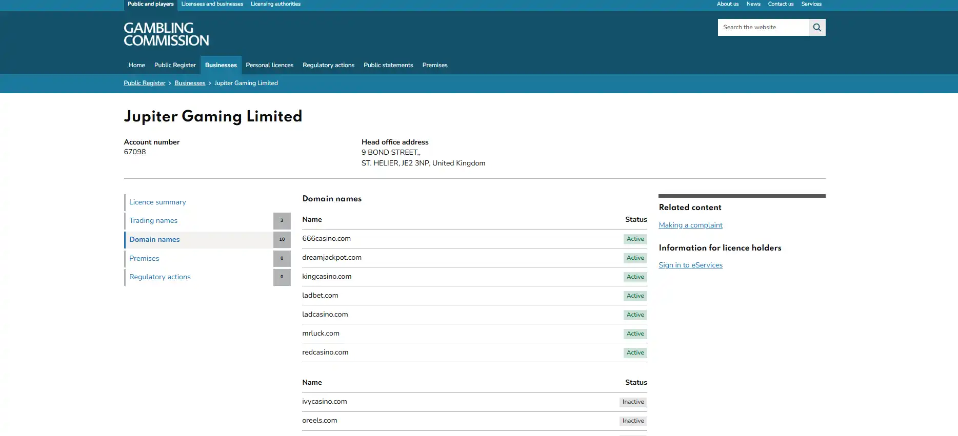958x436 pixels.
Task: Click the Jupiter Gaming Limited page heading
Action: [213, 116]
